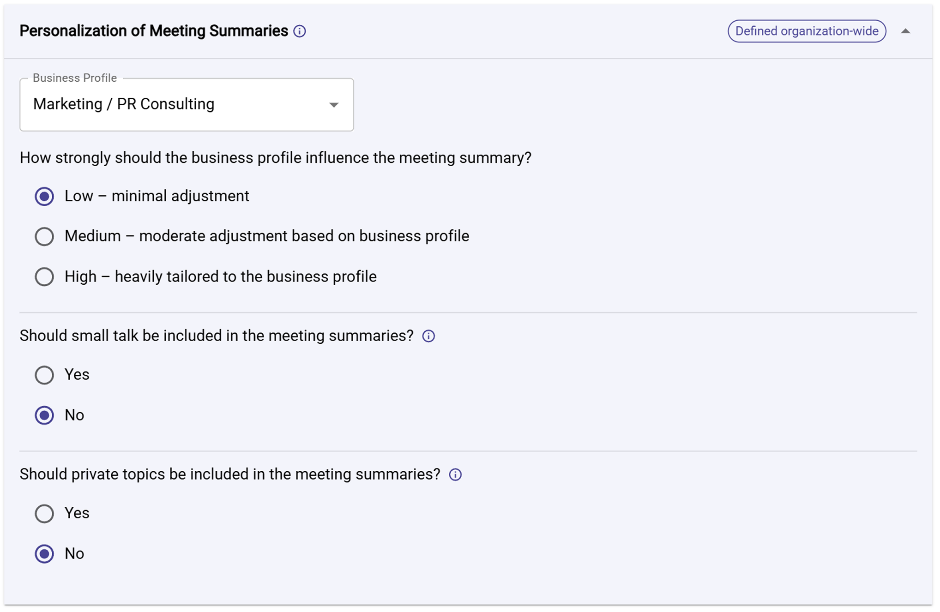Click the Business Profile field label
The image size is (940, 612).
click(74, 78)
